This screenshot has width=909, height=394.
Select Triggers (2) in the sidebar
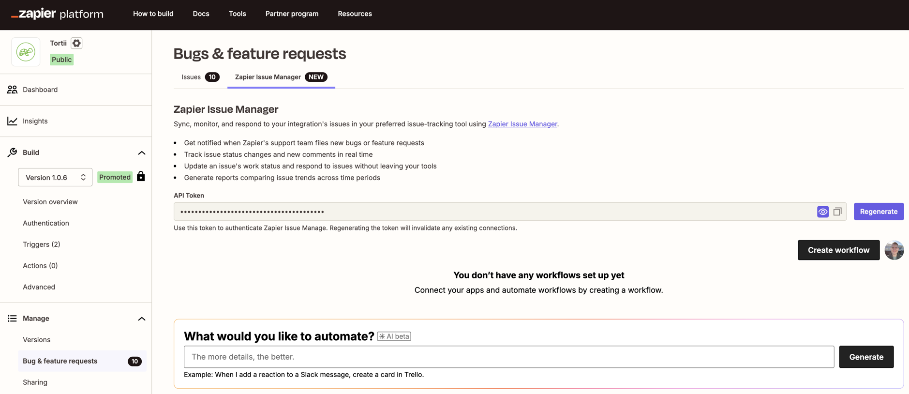click(x=42, y=244)
